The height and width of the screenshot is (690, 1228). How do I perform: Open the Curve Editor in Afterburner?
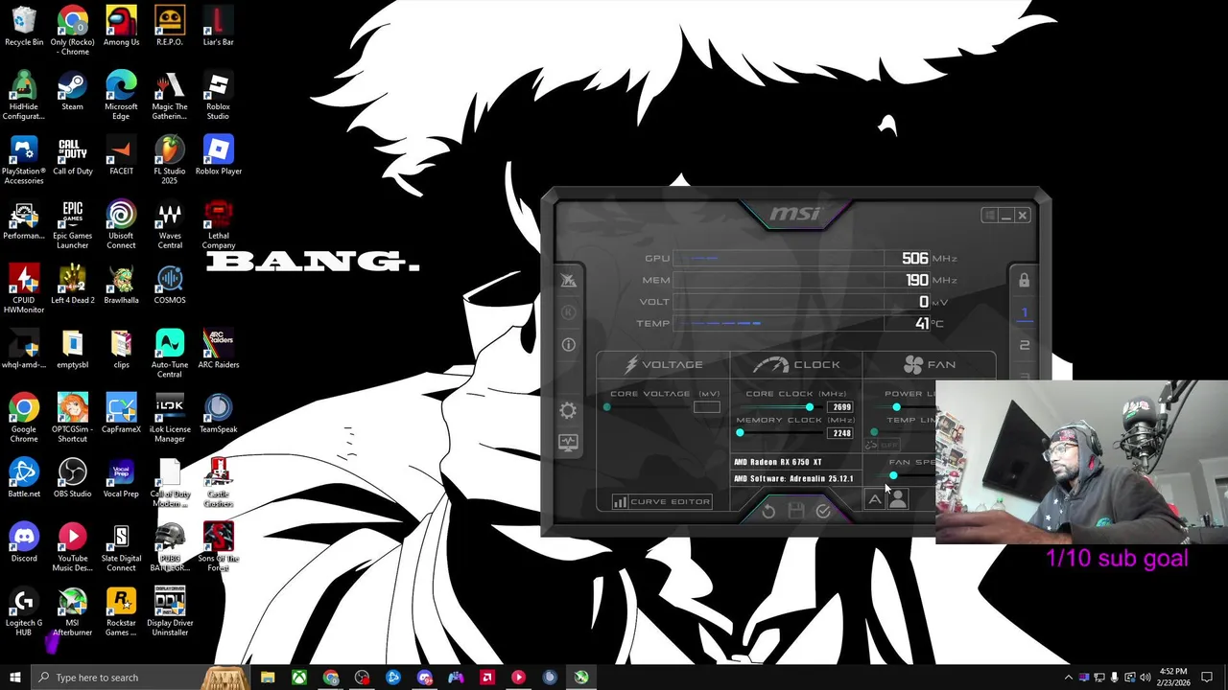662,501
